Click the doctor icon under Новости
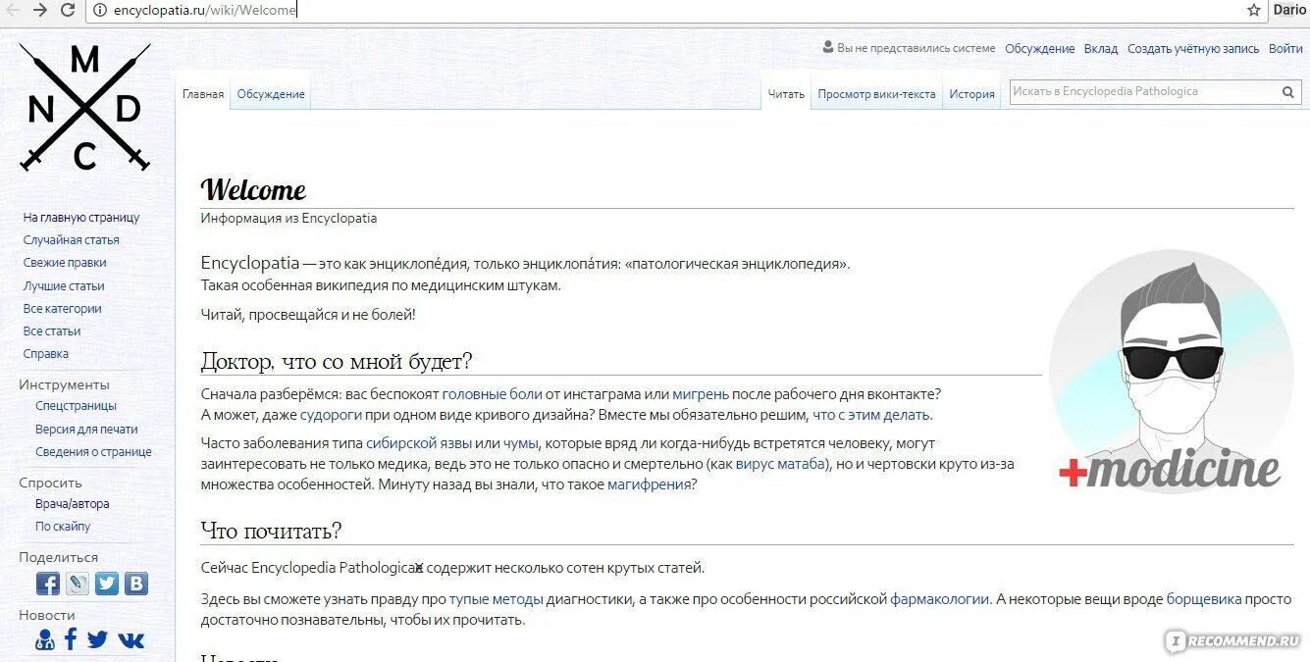 [43, 638]
